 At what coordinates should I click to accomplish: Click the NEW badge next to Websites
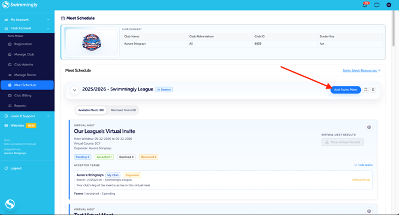(31, 126)
